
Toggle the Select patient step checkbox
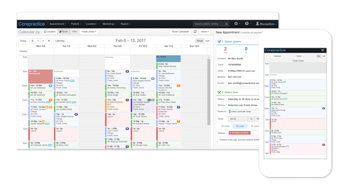tap(219, 42)
